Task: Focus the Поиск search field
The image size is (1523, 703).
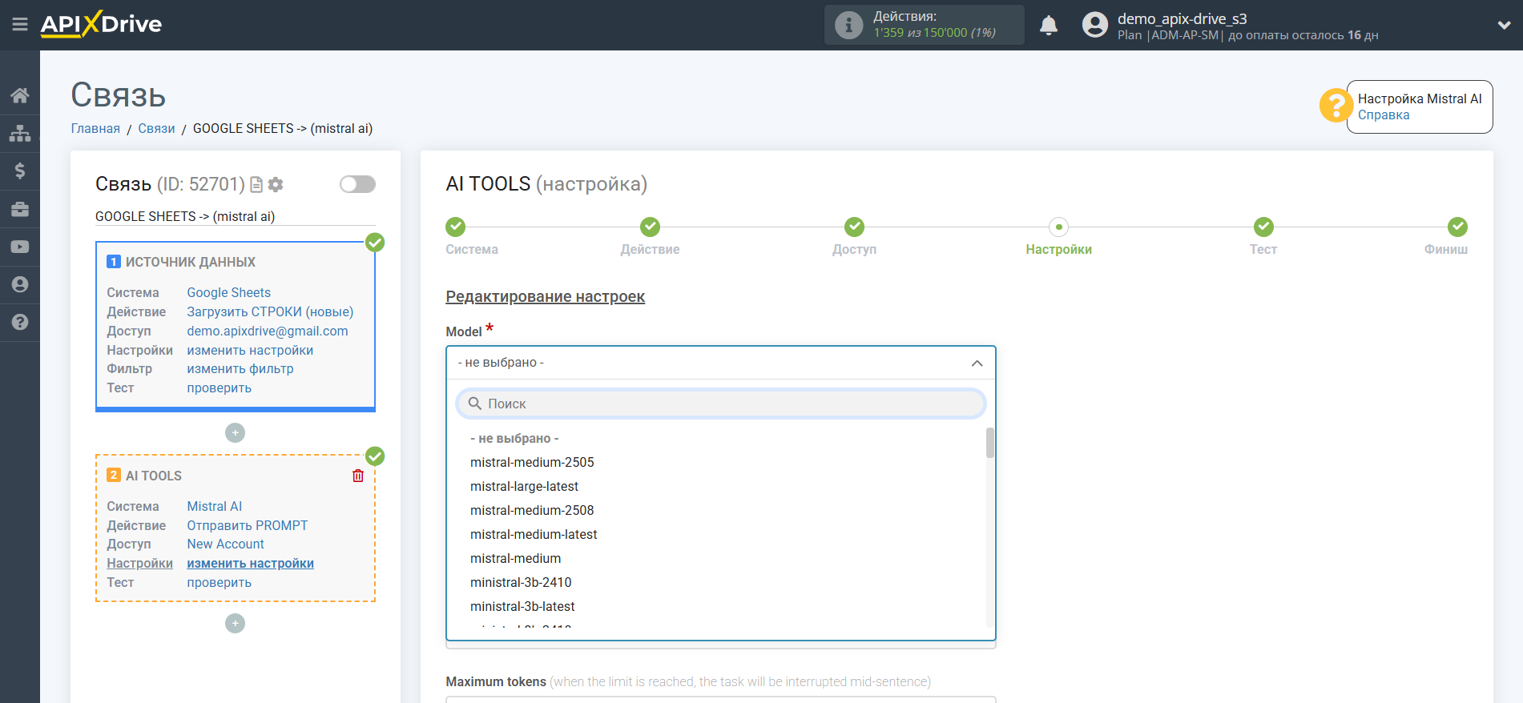Action: (x=721, y=404)
